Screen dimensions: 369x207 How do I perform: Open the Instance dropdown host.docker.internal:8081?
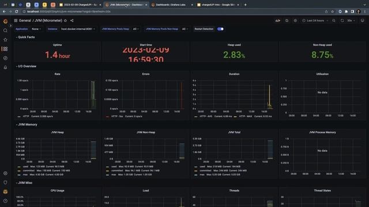(78, 29)
